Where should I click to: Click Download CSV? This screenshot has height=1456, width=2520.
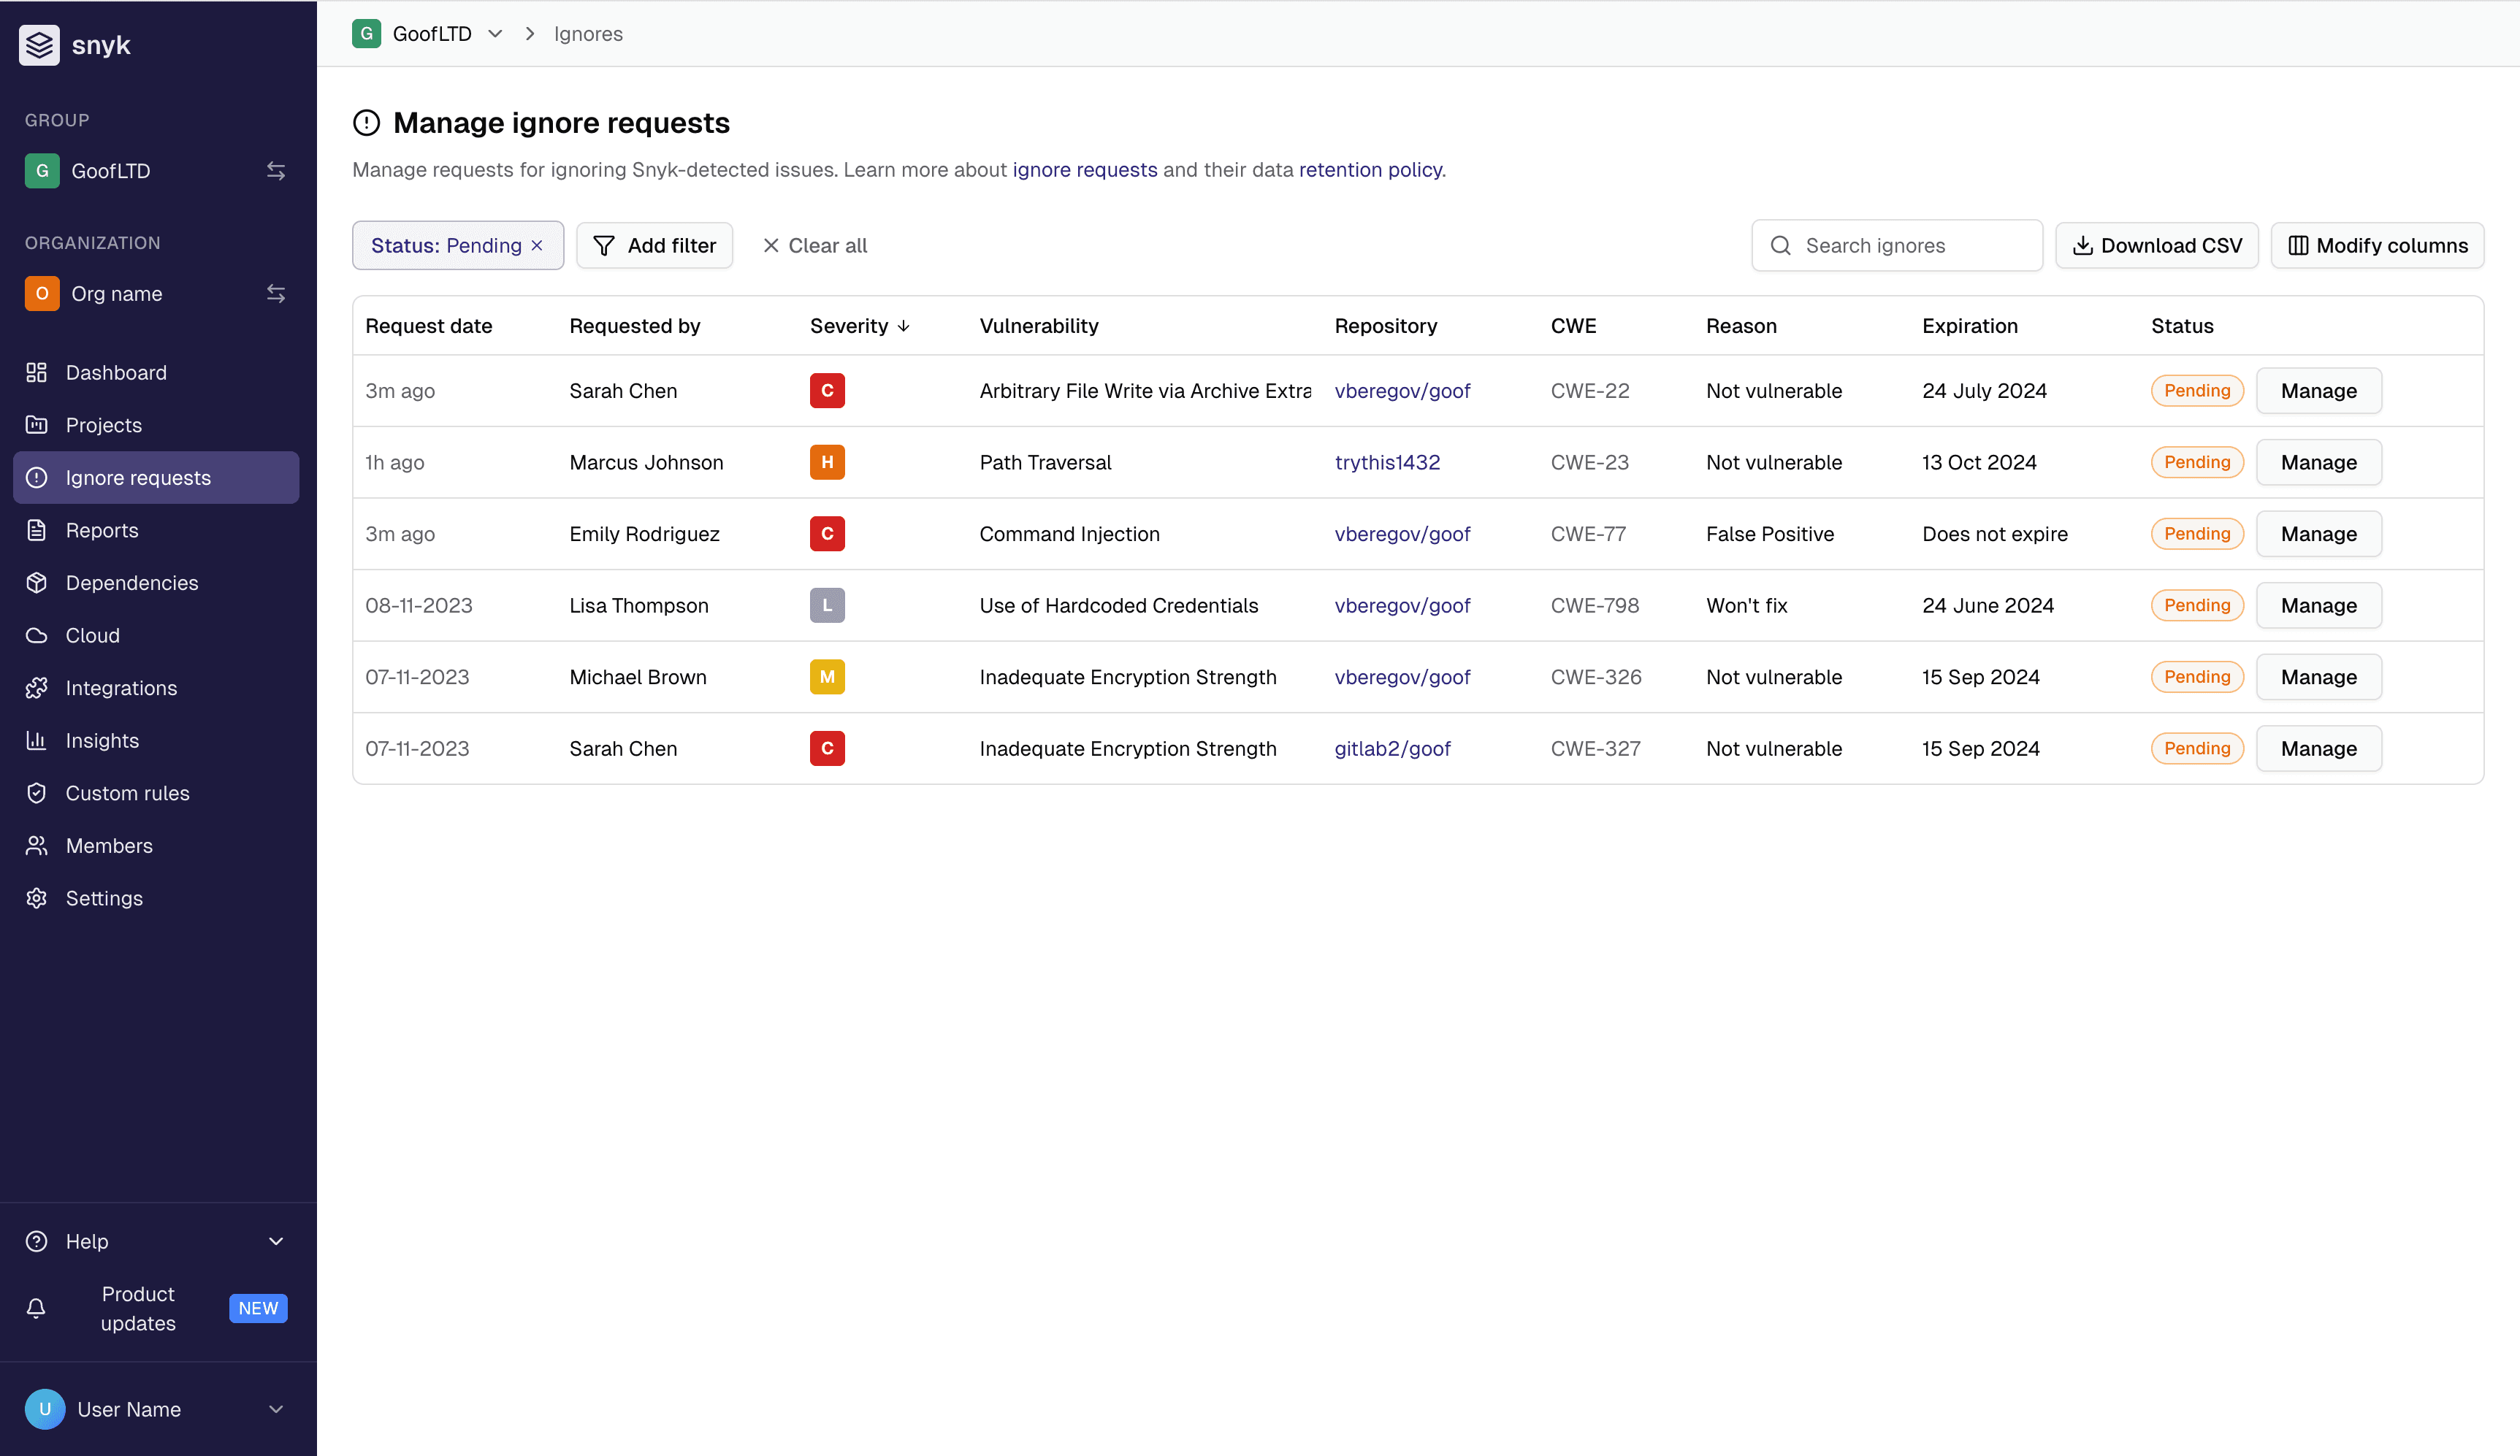click(x=2157, y=246)
